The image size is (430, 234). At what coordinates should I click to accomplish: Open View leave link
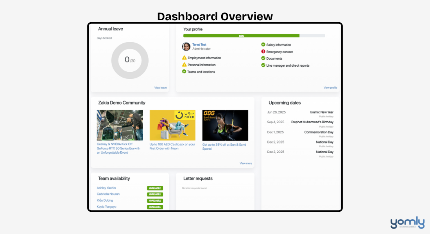(160, 88)
